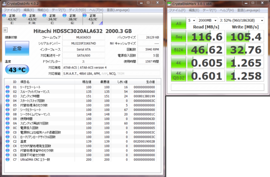Click status orb for attribute 04 row
Image resolution: width=270 pixels, height=177 pixels.
[8, 101]
